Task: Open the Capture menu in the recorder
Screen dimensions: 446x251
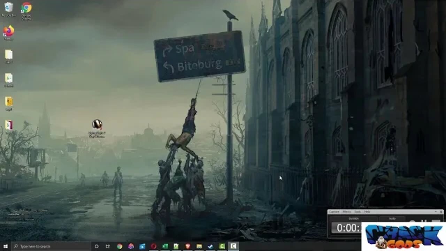Action: [334, 212]
